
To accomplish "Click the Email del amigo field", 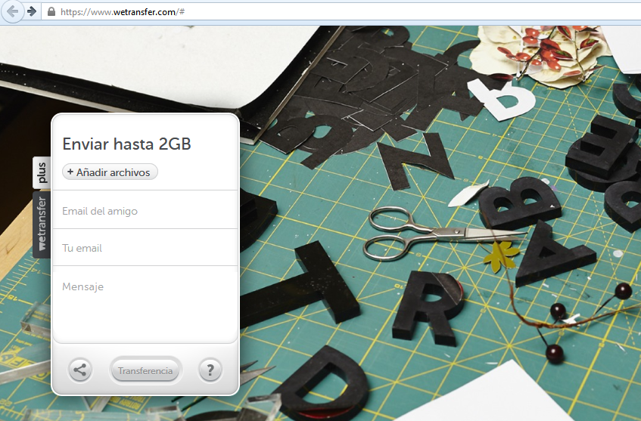I will (145, 210).
